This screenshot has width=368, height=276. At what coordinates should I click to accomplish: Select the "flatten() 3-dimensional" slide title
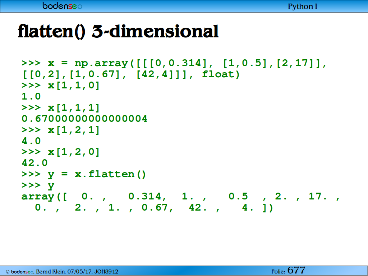point(118,32)
